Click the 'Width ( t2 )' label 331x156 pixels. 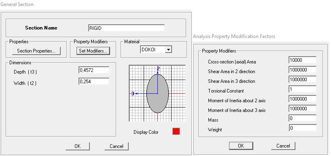click(25, 83)
